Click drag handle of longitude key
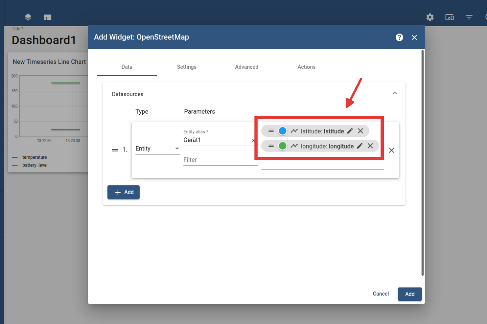The image size is (487, 324). [271, 146]
